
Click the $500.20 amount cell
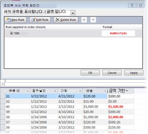[121, 122]
